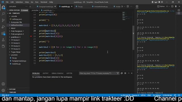Toggle filter options funnel in Problems
Image resolution: width=182 pixels, height=102 pixels.
118,73
